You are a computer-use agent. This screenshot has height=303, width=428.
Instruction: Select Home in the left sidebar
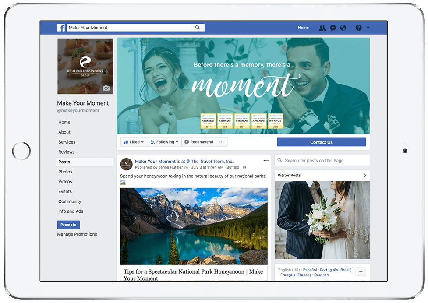click(64, 122)
